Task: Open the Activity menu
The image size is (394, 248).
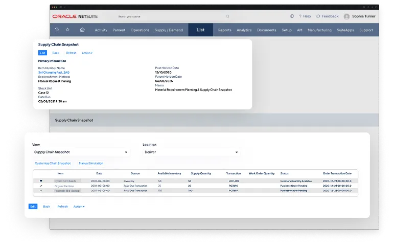Action: [x=101, y=30]
